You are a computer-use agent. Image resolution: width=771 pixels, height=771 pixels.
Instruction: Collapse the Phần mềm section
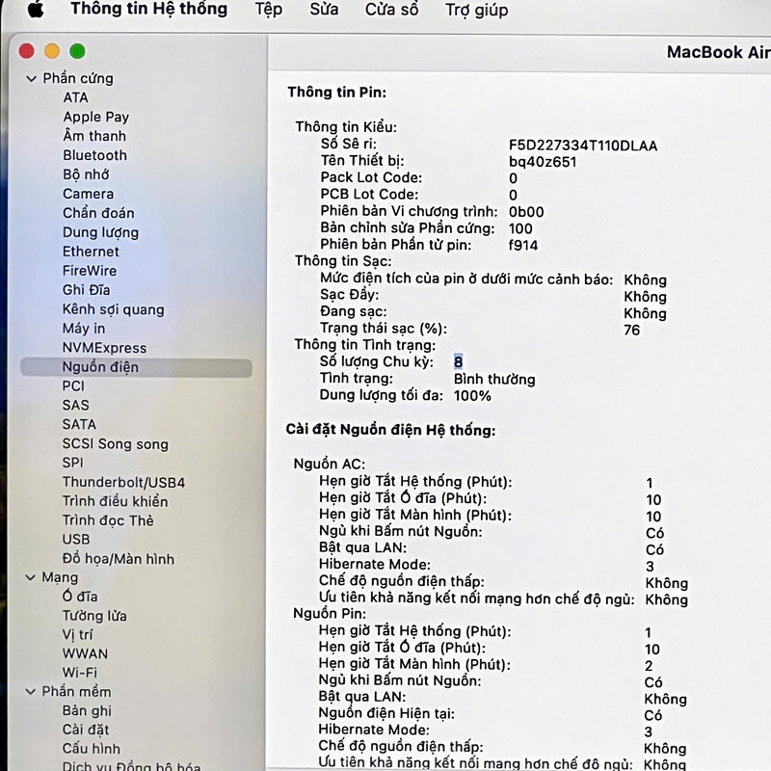(x=31, y=692)
